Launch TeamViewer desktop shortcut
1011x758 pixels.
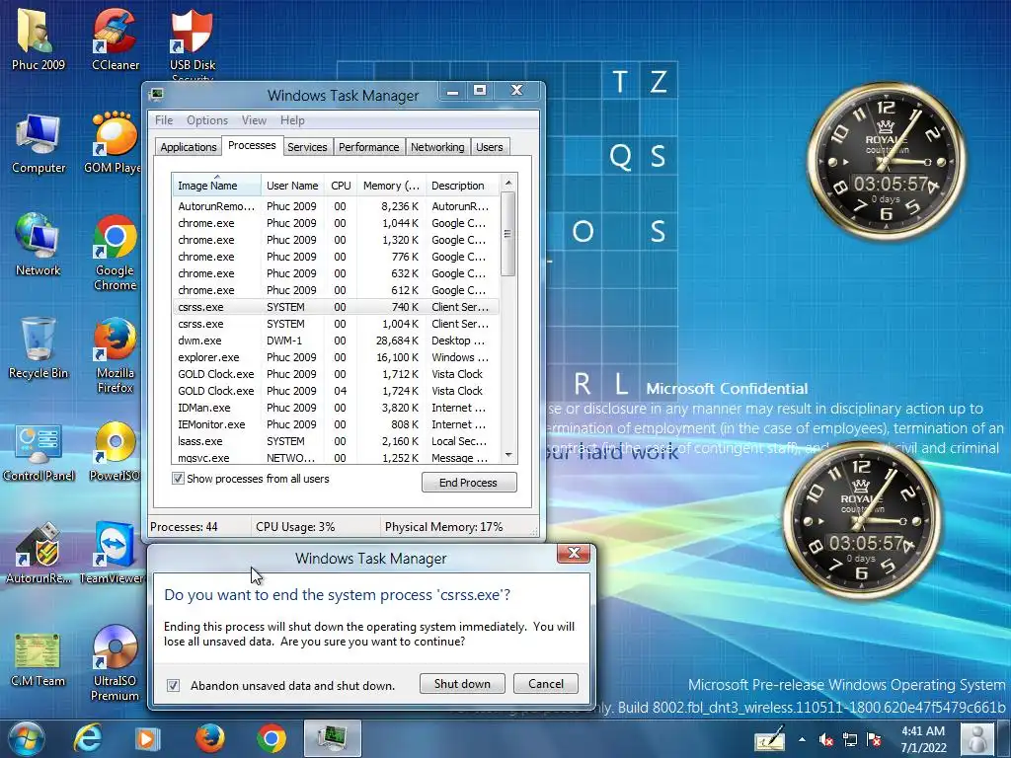pyautogui.click(x=113, y=553)
